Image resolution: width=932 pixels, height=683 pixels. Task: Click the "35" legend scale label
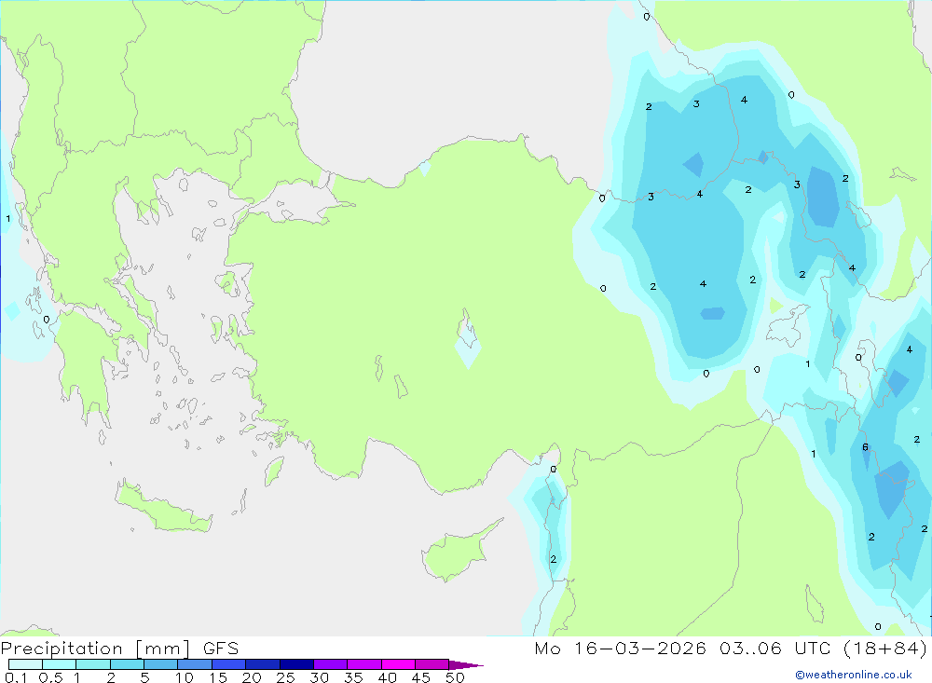[x=353, y=677]
